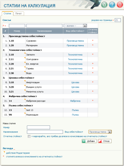
Task: Toggle the Отчетна стойност checkbox
Action: 29,136
